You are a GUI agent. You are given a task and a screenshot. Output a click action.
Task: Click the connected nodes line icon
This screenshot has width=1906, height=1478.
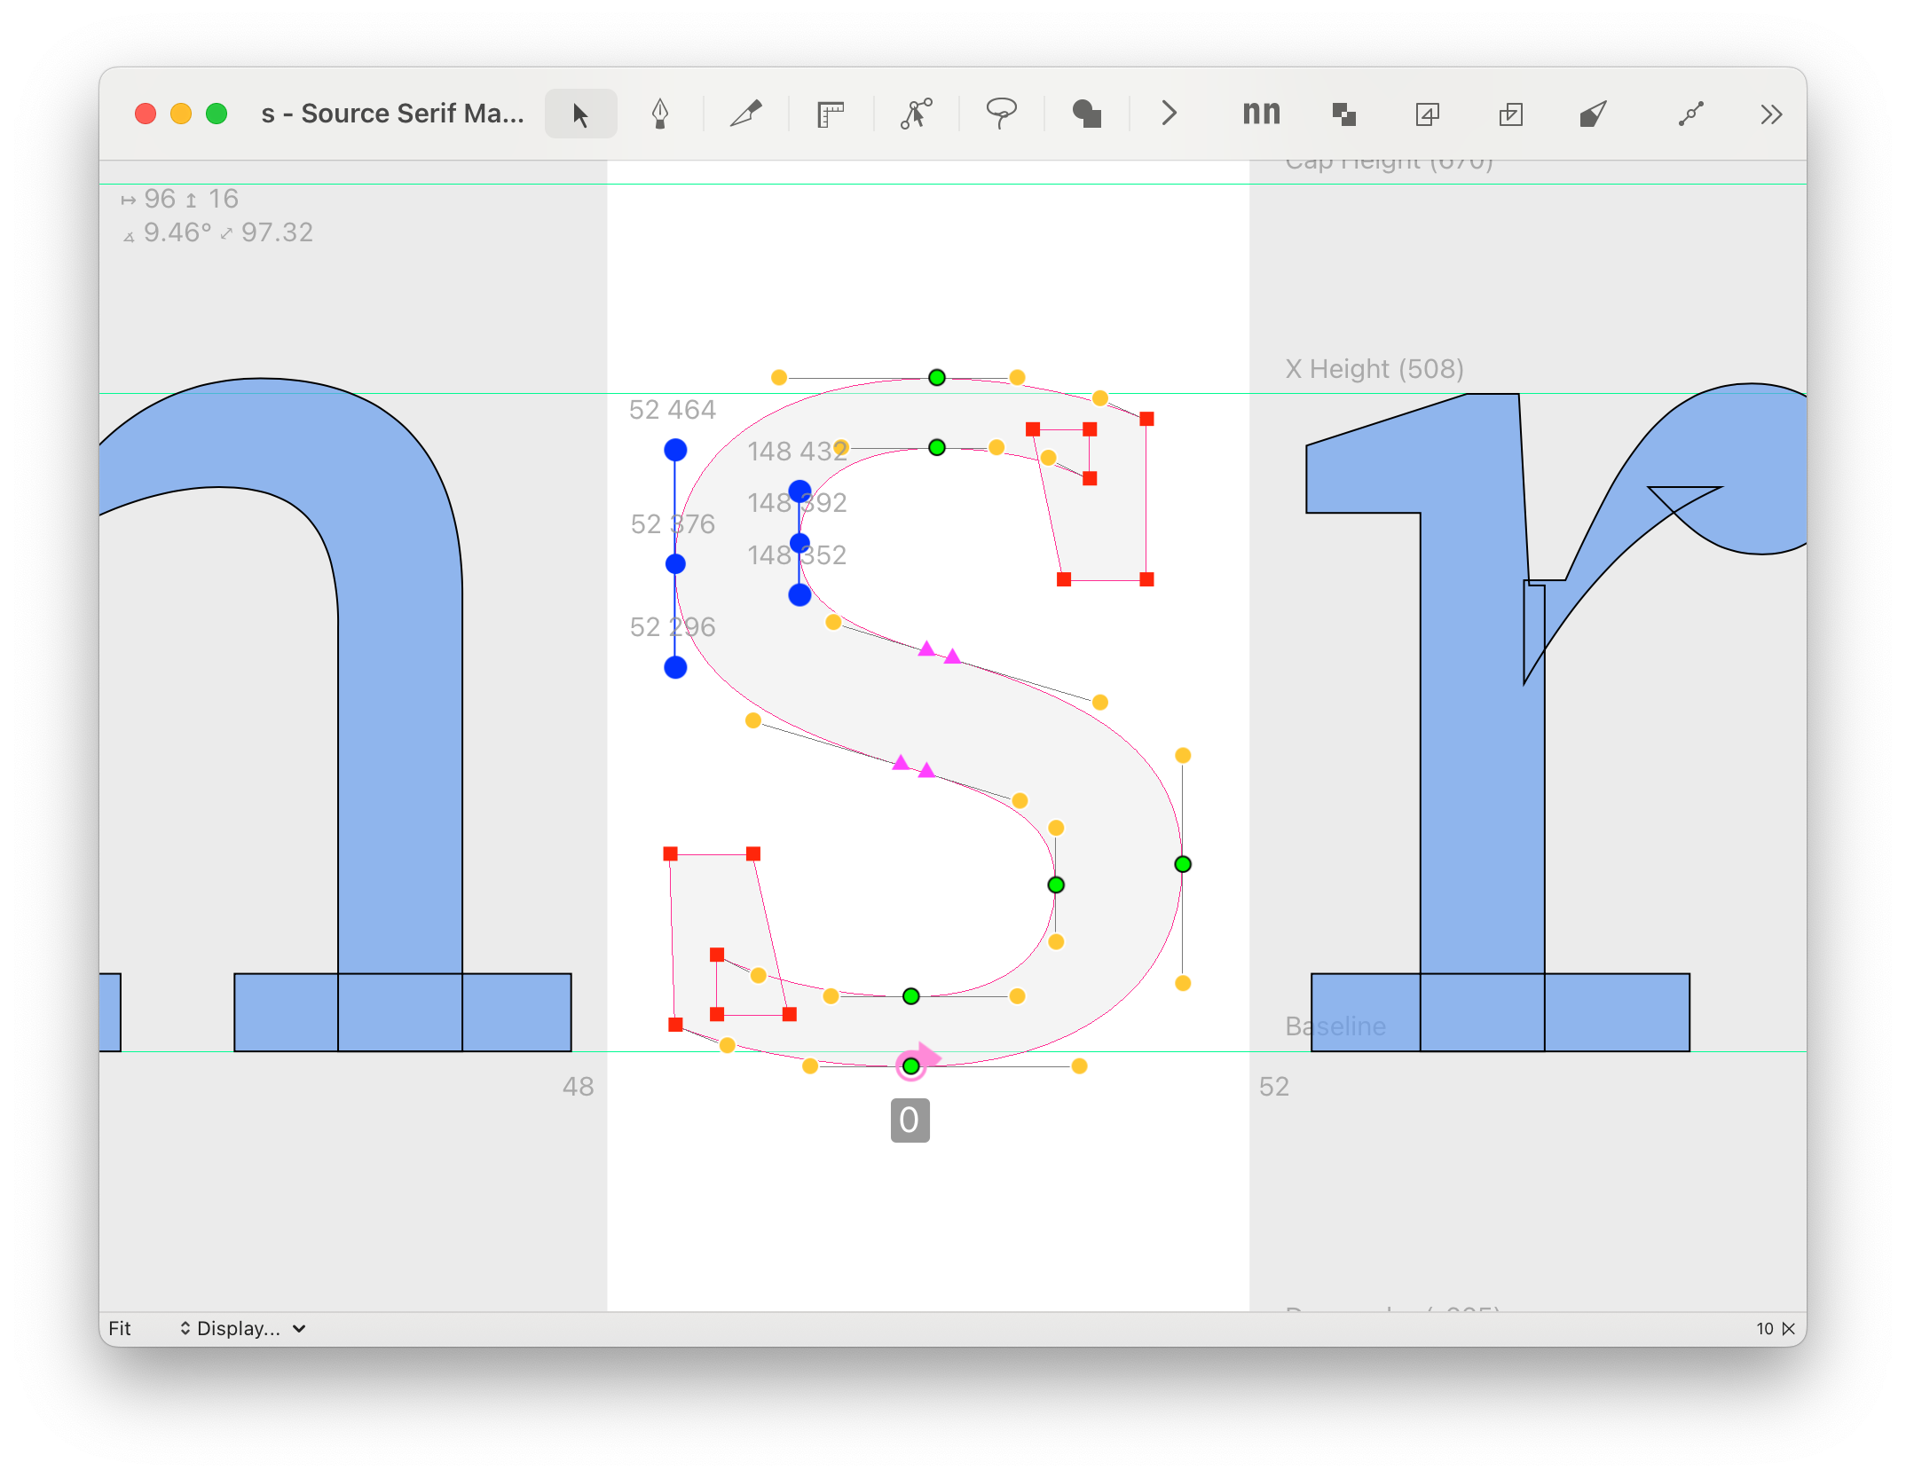(x=1690, y=114)
